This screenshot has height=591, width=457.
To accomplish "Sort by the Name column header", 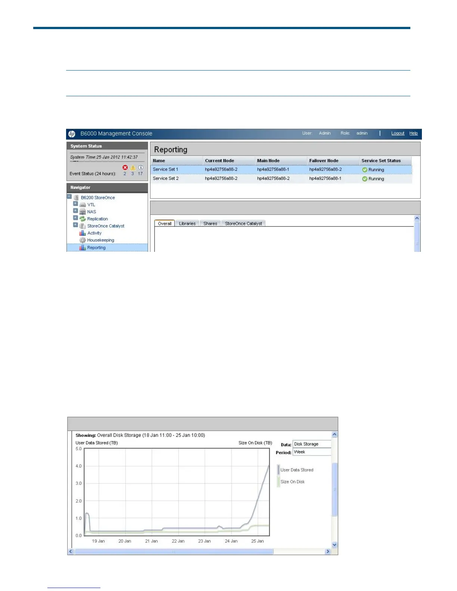I will click(177, 161).
